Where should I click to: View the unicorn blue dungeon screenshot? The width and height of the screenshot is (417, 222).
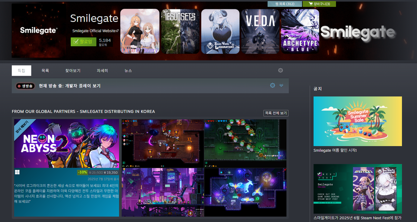(x=245, y=192)
